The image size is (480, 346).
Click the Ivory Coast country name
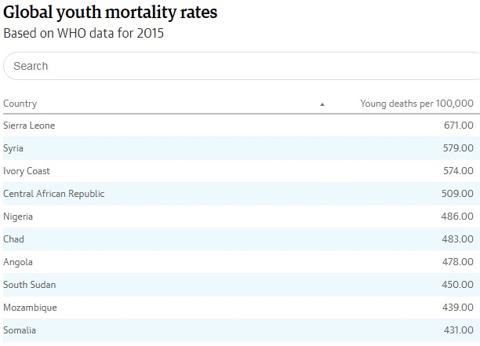(x=27, y=171)
